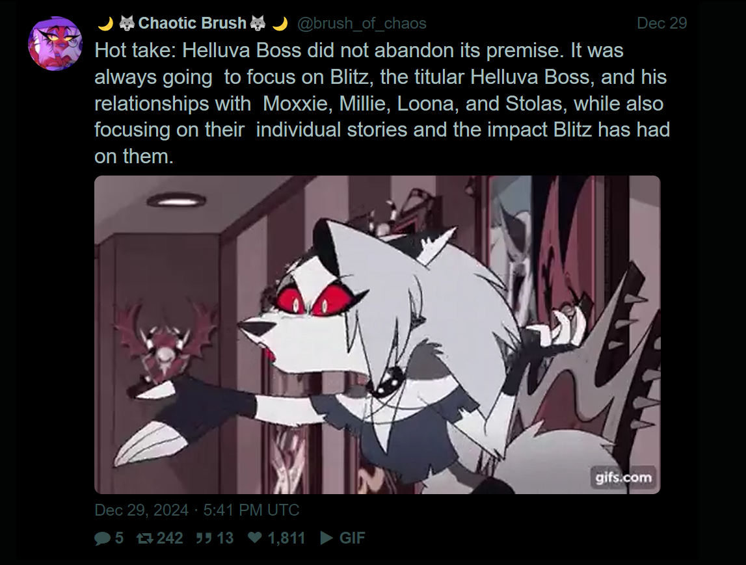Click the wolf emoji right of Chaotic Brush
This screenshot has height=565, width=746.
tap(258, 23)
